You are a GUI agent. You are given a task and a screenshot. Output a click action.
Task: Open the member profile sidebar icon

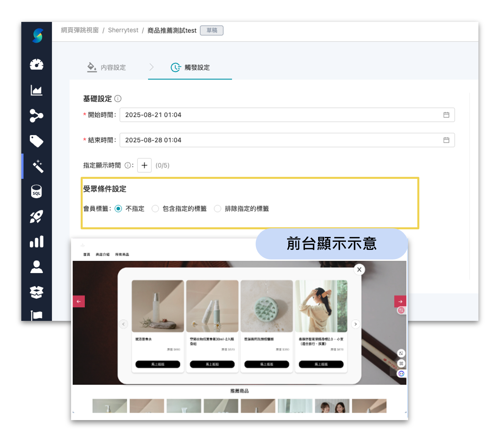(x=37, y=267)
